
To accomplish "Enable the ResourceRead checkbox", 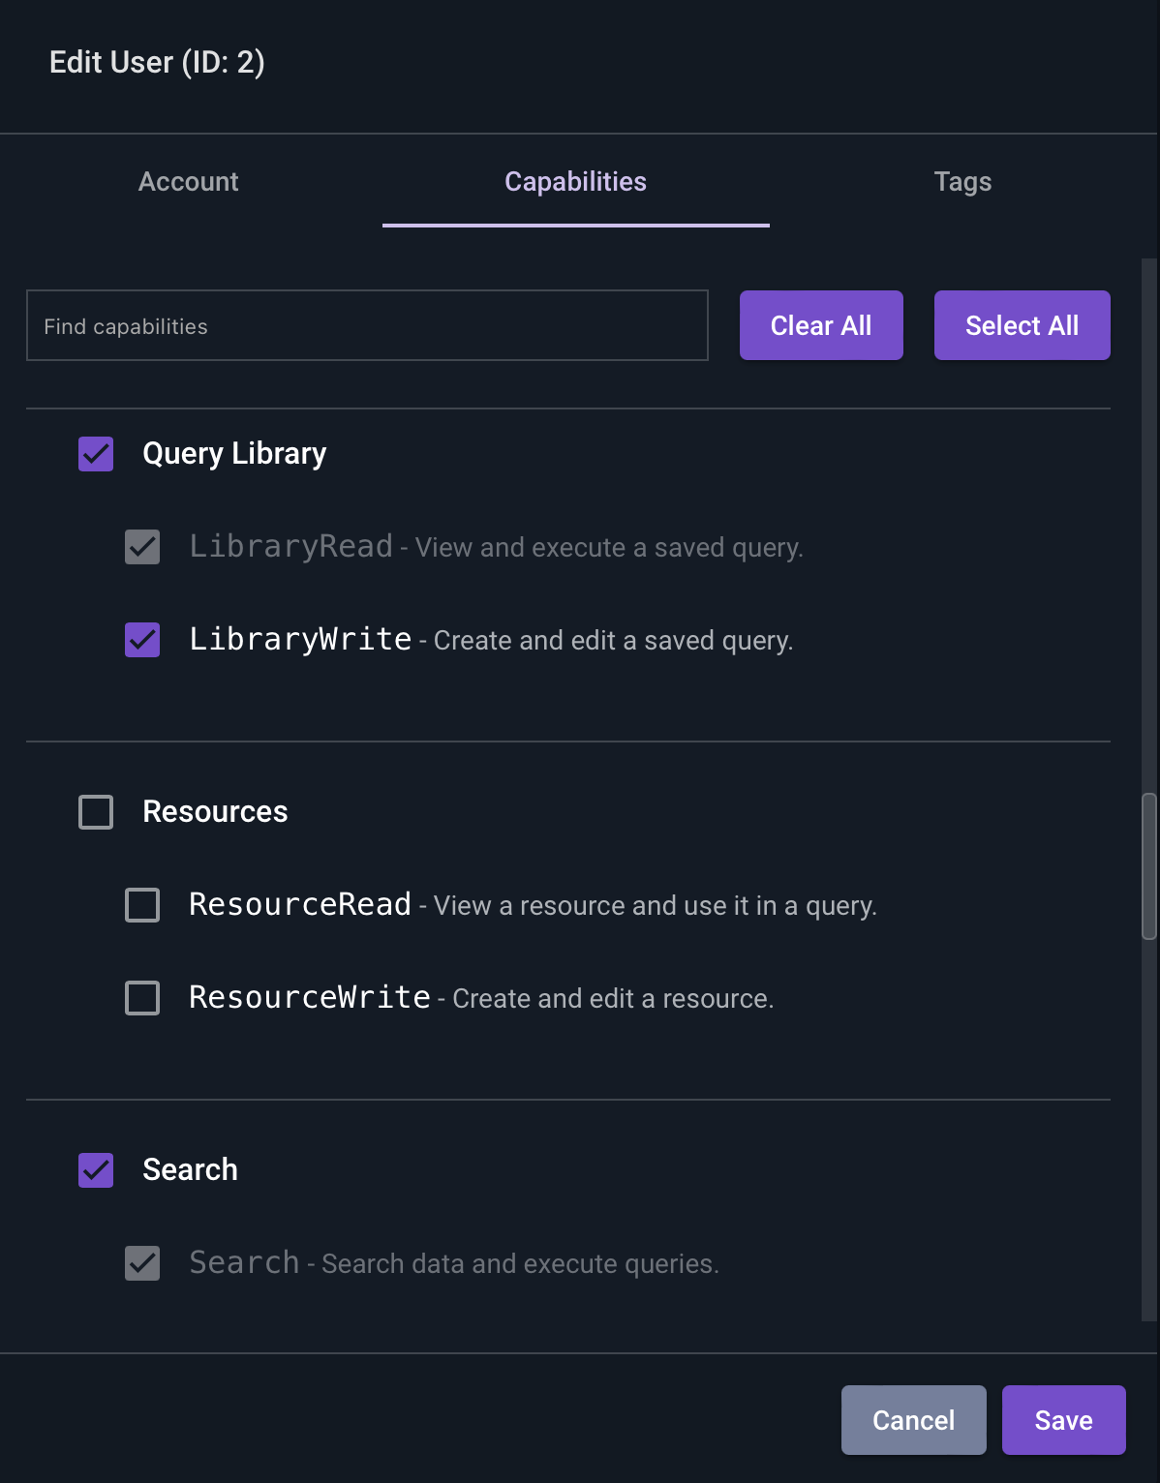I will 142,905.
